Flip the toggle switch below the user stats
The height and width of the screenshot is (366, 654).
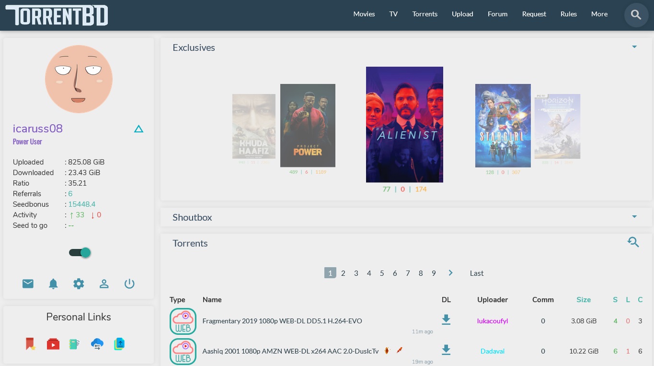[x=79, y=252]
